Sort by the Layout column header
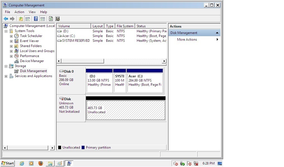The image size is (284, 167). pos(97,26)
